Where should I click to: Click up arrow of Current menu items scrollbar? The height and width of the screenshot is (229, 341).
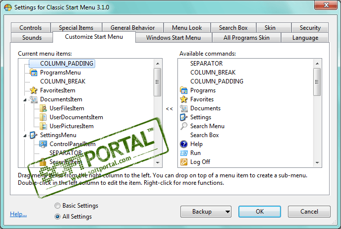(x=158, y=64)
